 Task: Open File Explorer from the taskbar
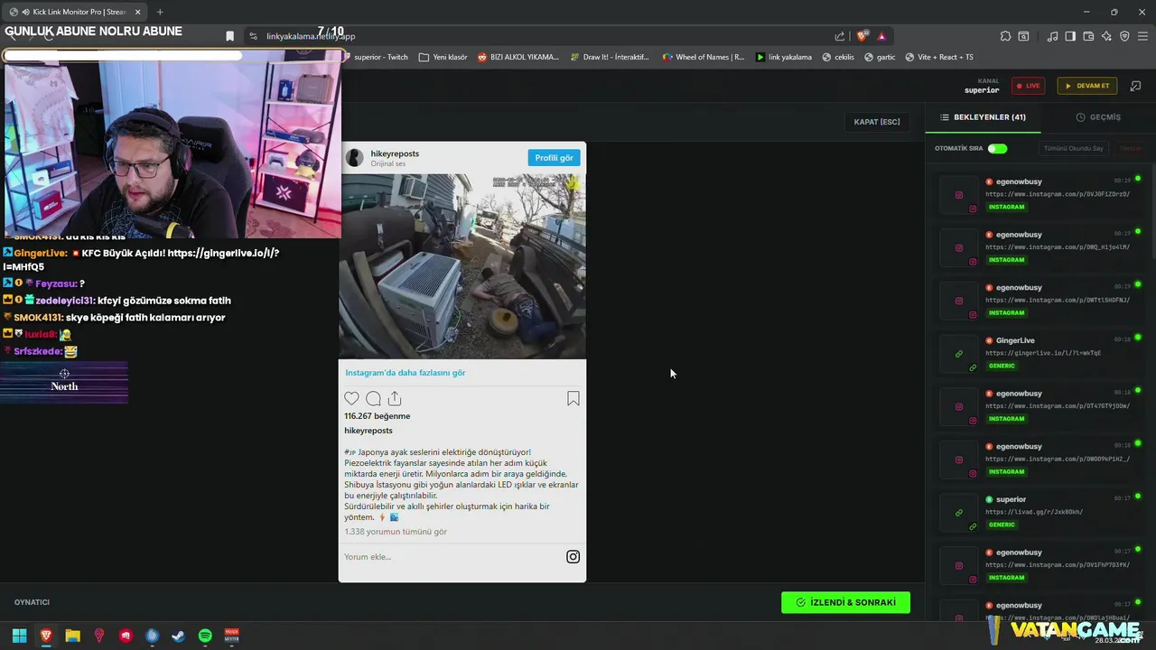(72, 636)
